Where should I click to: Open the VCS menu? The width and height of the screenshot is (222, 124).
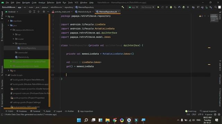76,2
